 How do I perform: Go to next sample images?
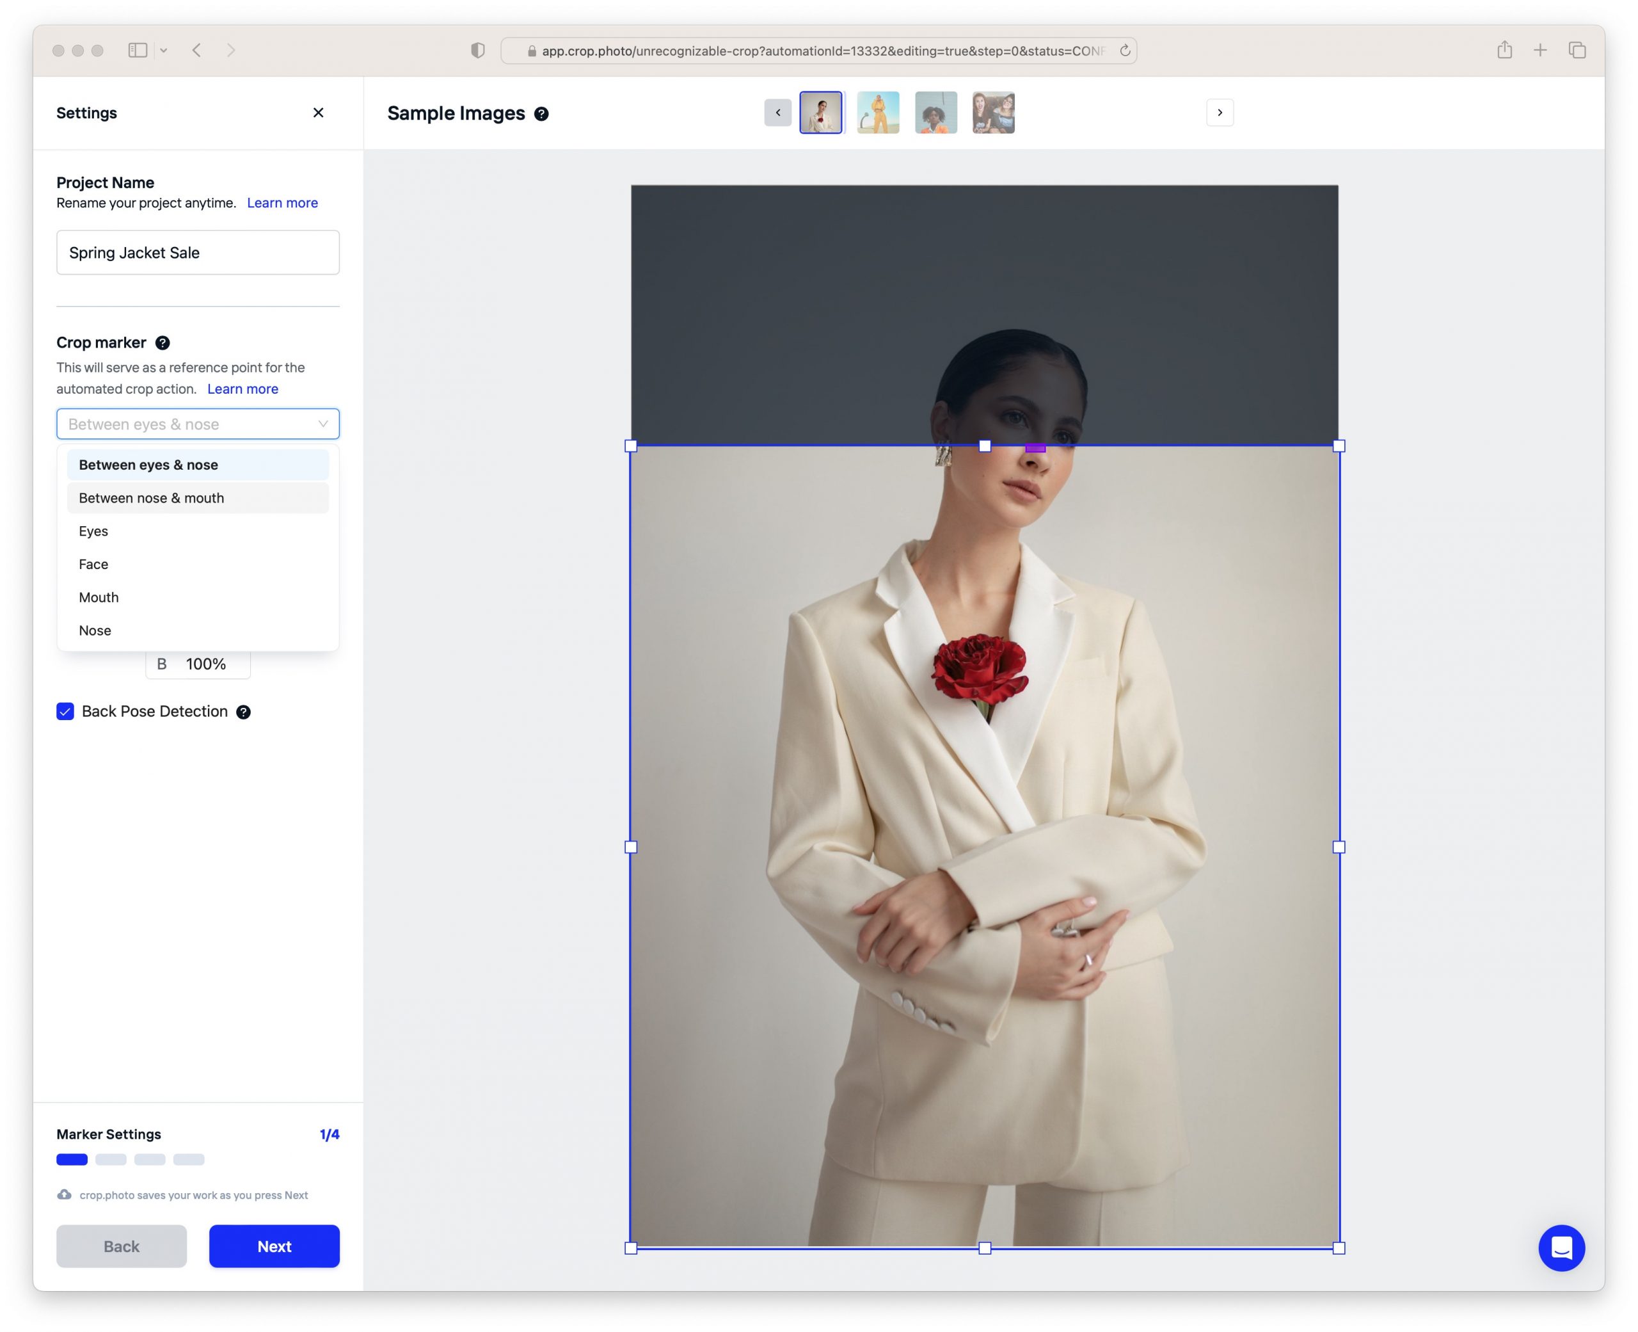[1220, 113]
